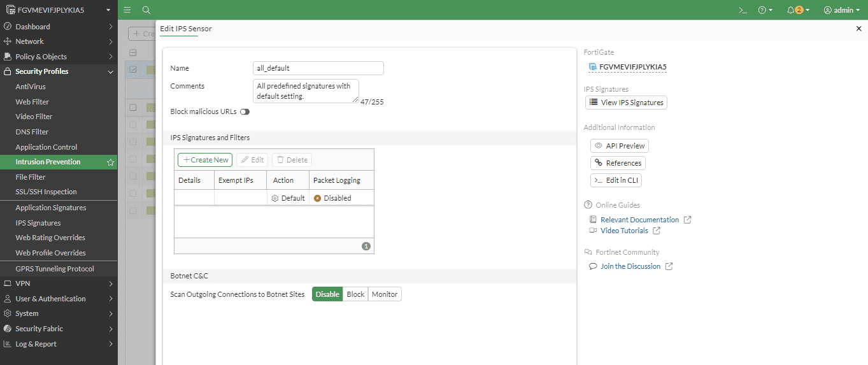Set Botnet scanning to Block
The width and height of the screenshot is (868, 365).
[x=355, y=294]
